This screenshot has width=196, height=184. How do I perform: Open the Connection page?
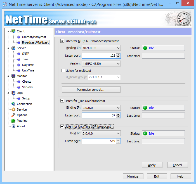click(x=24, y=104)
